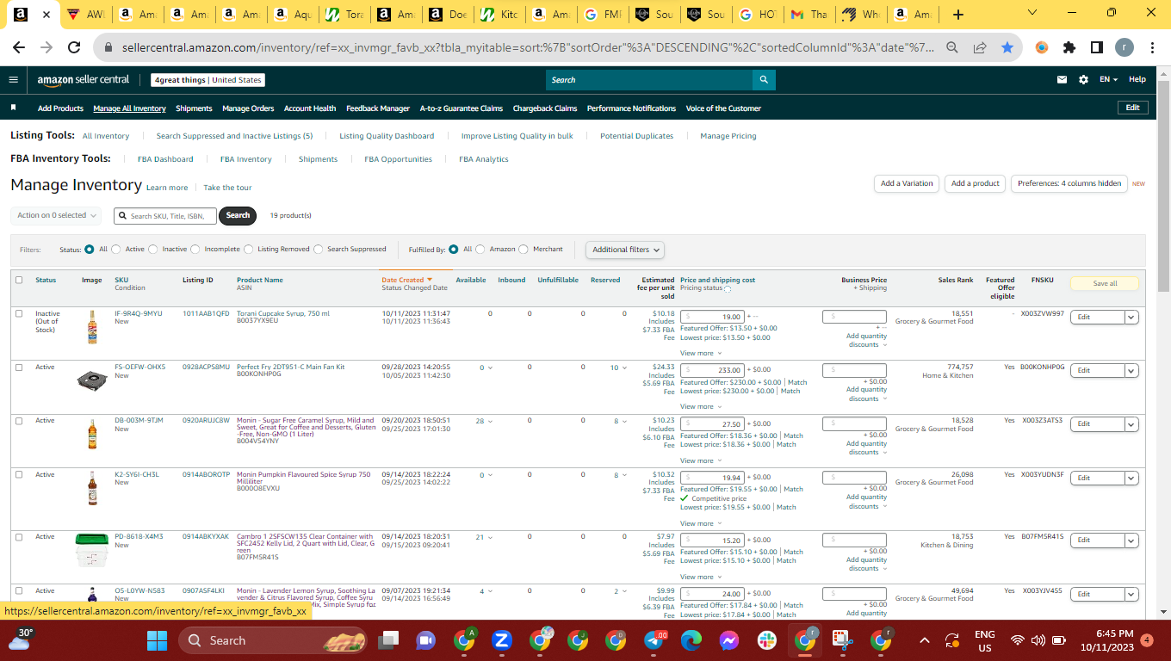Open Seller Central settings gear
Viewport: 1171px width, 661px height.
[1083, 79]
